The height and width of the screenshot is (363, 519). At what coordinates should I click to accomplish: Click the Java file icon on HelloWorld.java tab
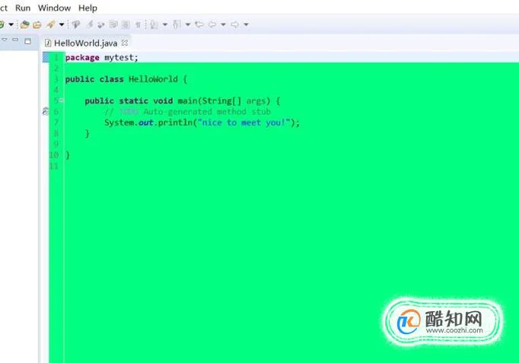(48, 43)
